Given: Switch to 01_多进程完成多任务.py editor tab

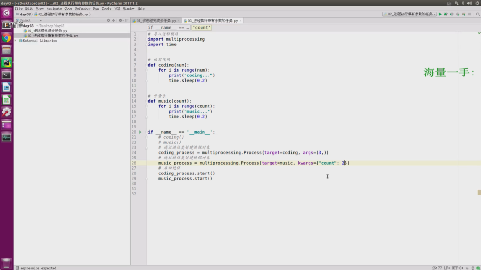Looking at the screenshot, I should 156,21.
